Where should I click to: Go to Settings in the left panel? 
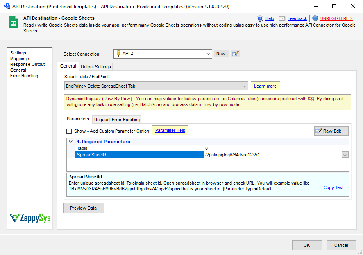click(x=18, y=53)
